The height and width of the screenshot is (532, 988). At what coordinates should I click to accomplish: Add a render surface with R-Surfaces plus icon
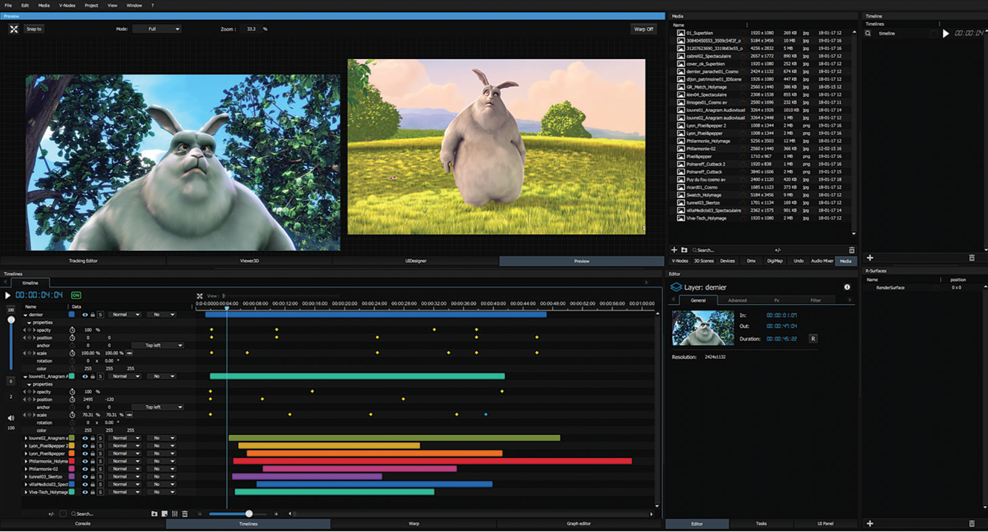click(870, 523)
